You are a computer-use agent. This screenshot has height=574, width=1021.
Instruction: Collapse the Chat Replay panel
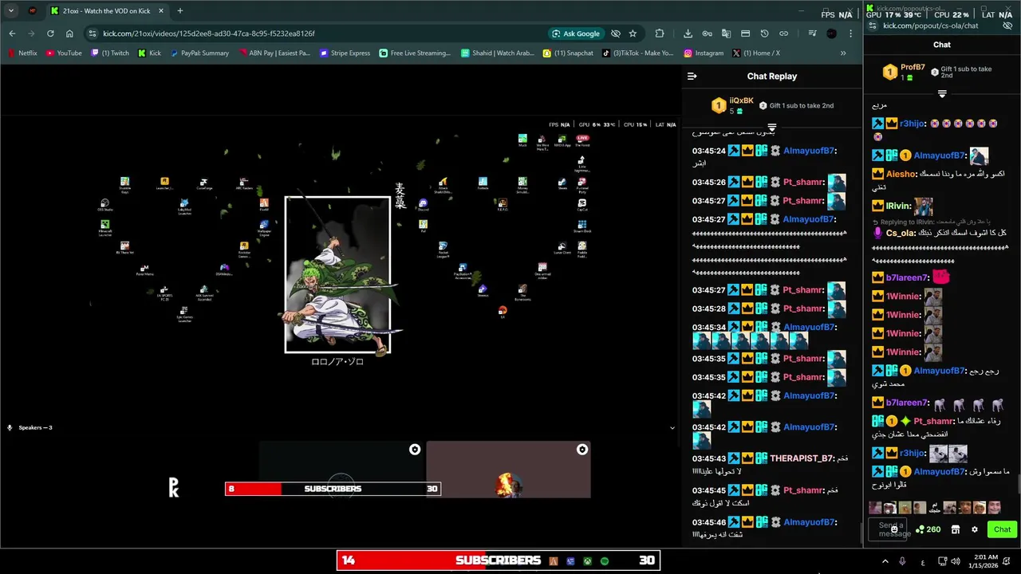692,77
